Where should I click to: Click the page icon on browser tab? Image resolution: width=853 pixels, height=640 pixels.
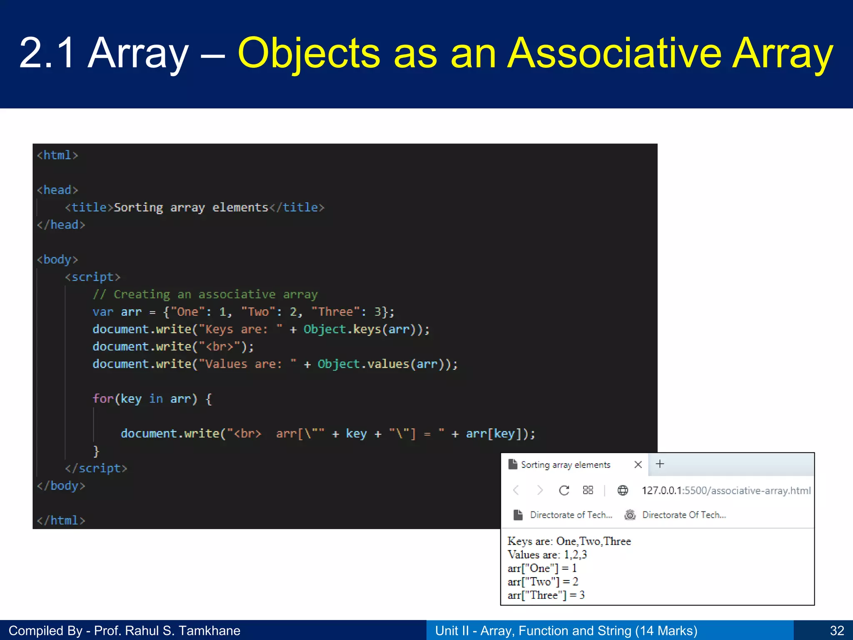pos(513,464)
